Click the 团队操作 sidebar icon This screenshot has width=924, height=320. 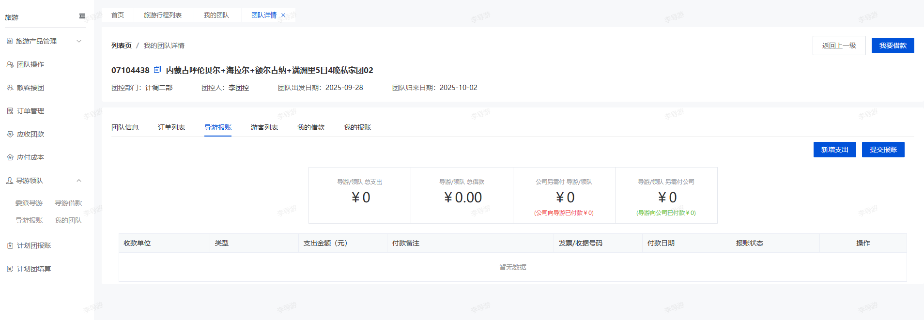tap(10, 64)
